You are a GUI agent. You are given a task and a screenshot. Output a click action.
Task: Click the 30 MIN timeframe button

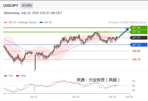(x=27, y=5)
